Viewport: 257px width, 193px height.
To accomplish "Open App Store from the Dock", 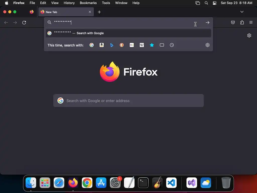I will click(x=101, y=183).
